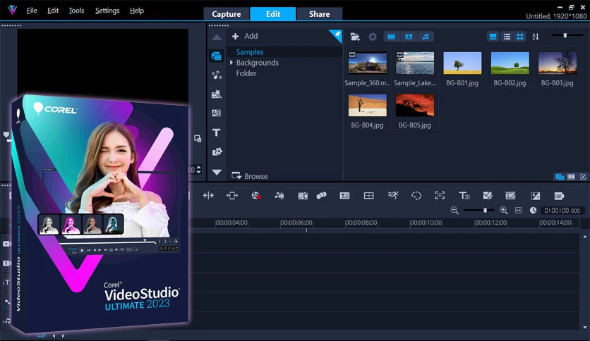This screenshot has height=341, width=590.
Task: Click the edit icon at library panel bottom right
Action: pos(583,177)
